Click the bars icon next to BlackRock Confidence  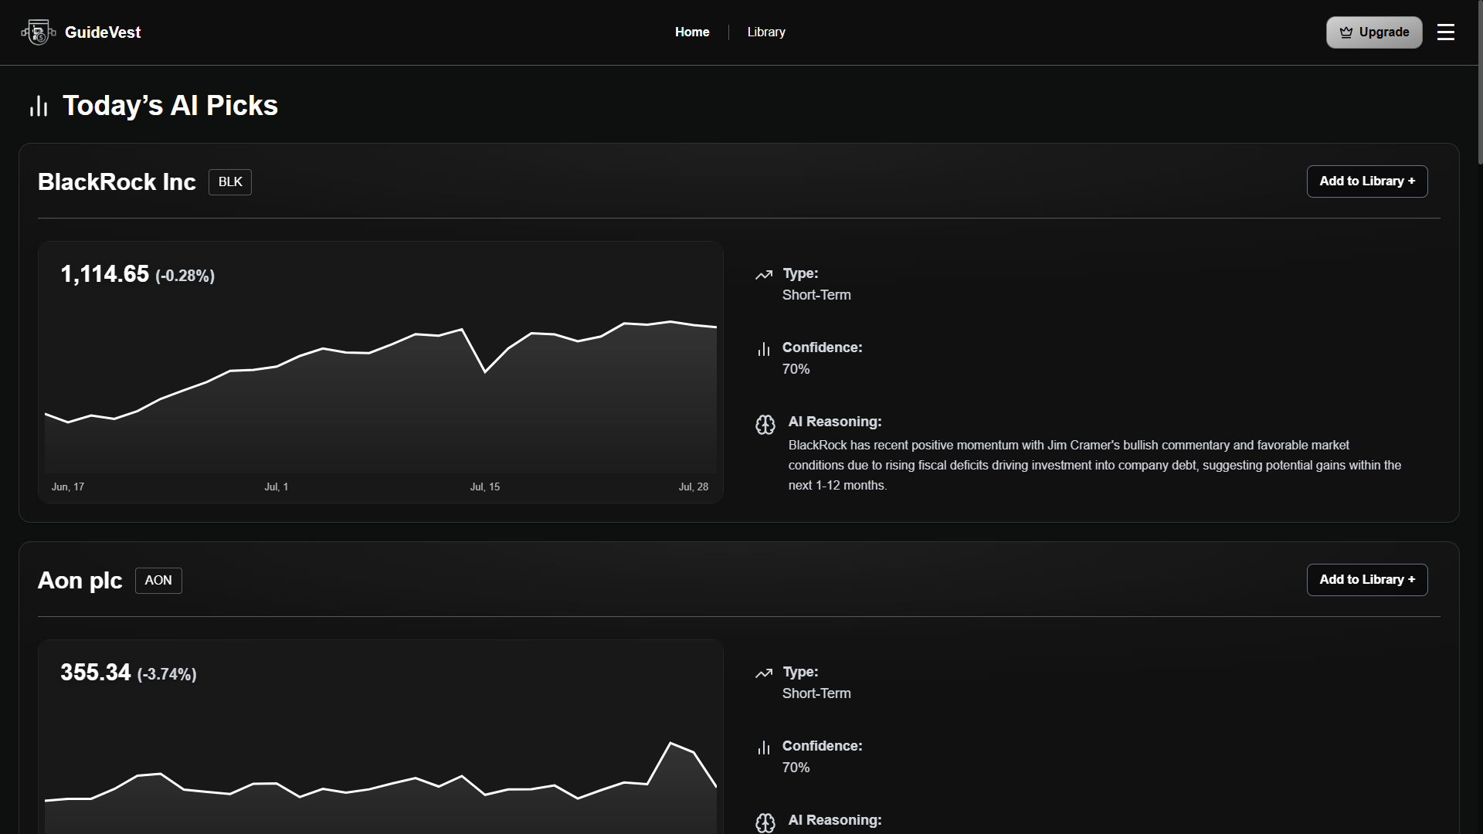point(764,349)
